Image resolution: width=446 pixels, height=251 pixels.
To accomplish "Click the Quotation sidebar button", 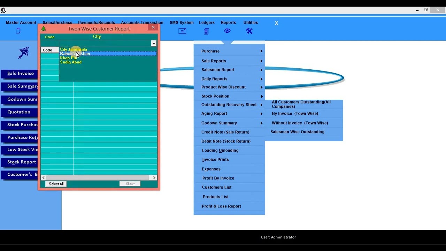I will [19, 112].
